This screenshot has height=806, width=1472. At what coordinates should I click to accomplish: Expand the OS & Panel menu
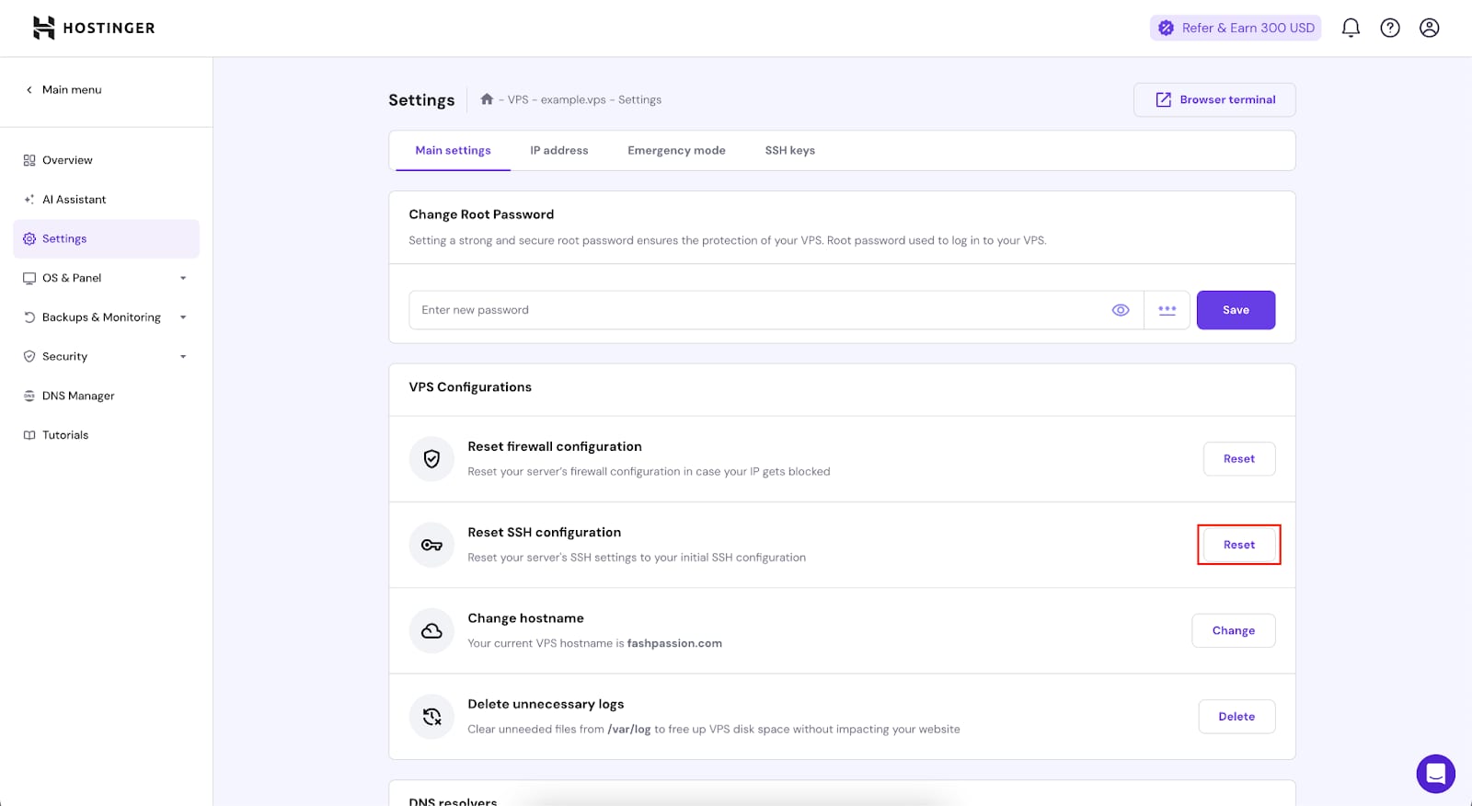click(x=106, y=278)
